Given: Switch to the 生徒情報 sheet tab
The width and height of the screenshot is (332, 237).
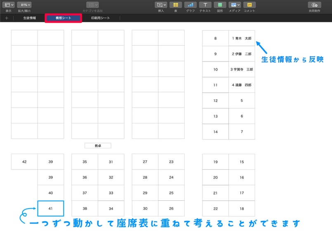Looking at the screenshot, I should coord(30,18).
